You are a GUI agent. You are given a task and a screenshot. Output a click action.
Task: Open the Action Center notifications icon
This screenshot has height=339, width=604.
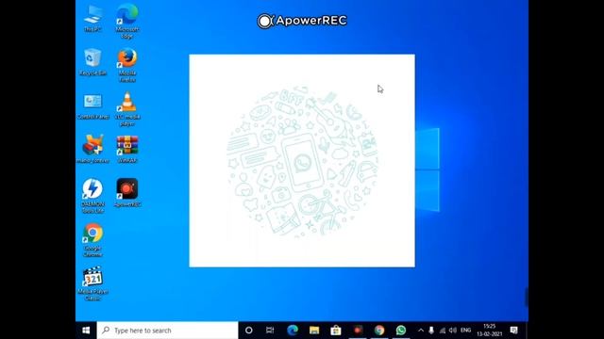coord(513,331)
